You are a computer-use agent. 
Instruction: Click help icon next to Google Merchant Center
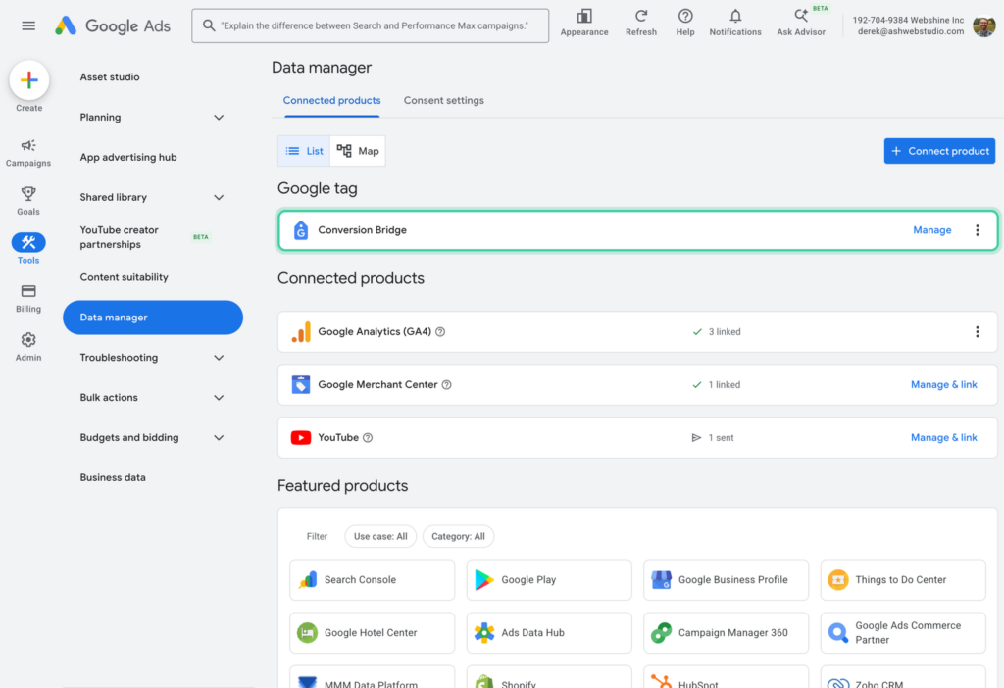[x=447, y=384]
